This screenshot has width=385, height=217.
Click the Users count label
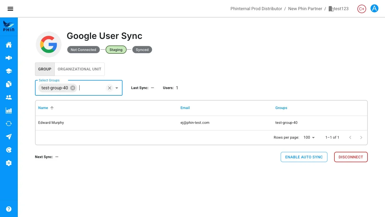(168, 88)
